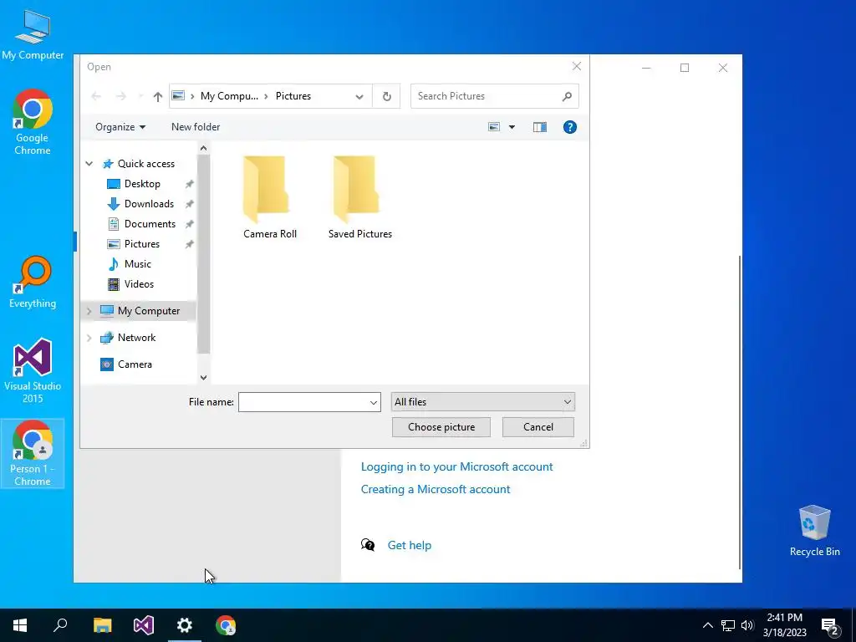Open the network status tray icon
The image size is (856, 642).
[728, 625]
